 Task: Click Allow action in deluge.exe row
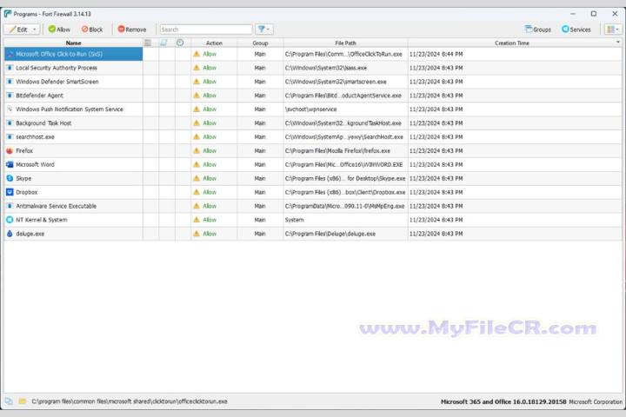pos(210,234)
